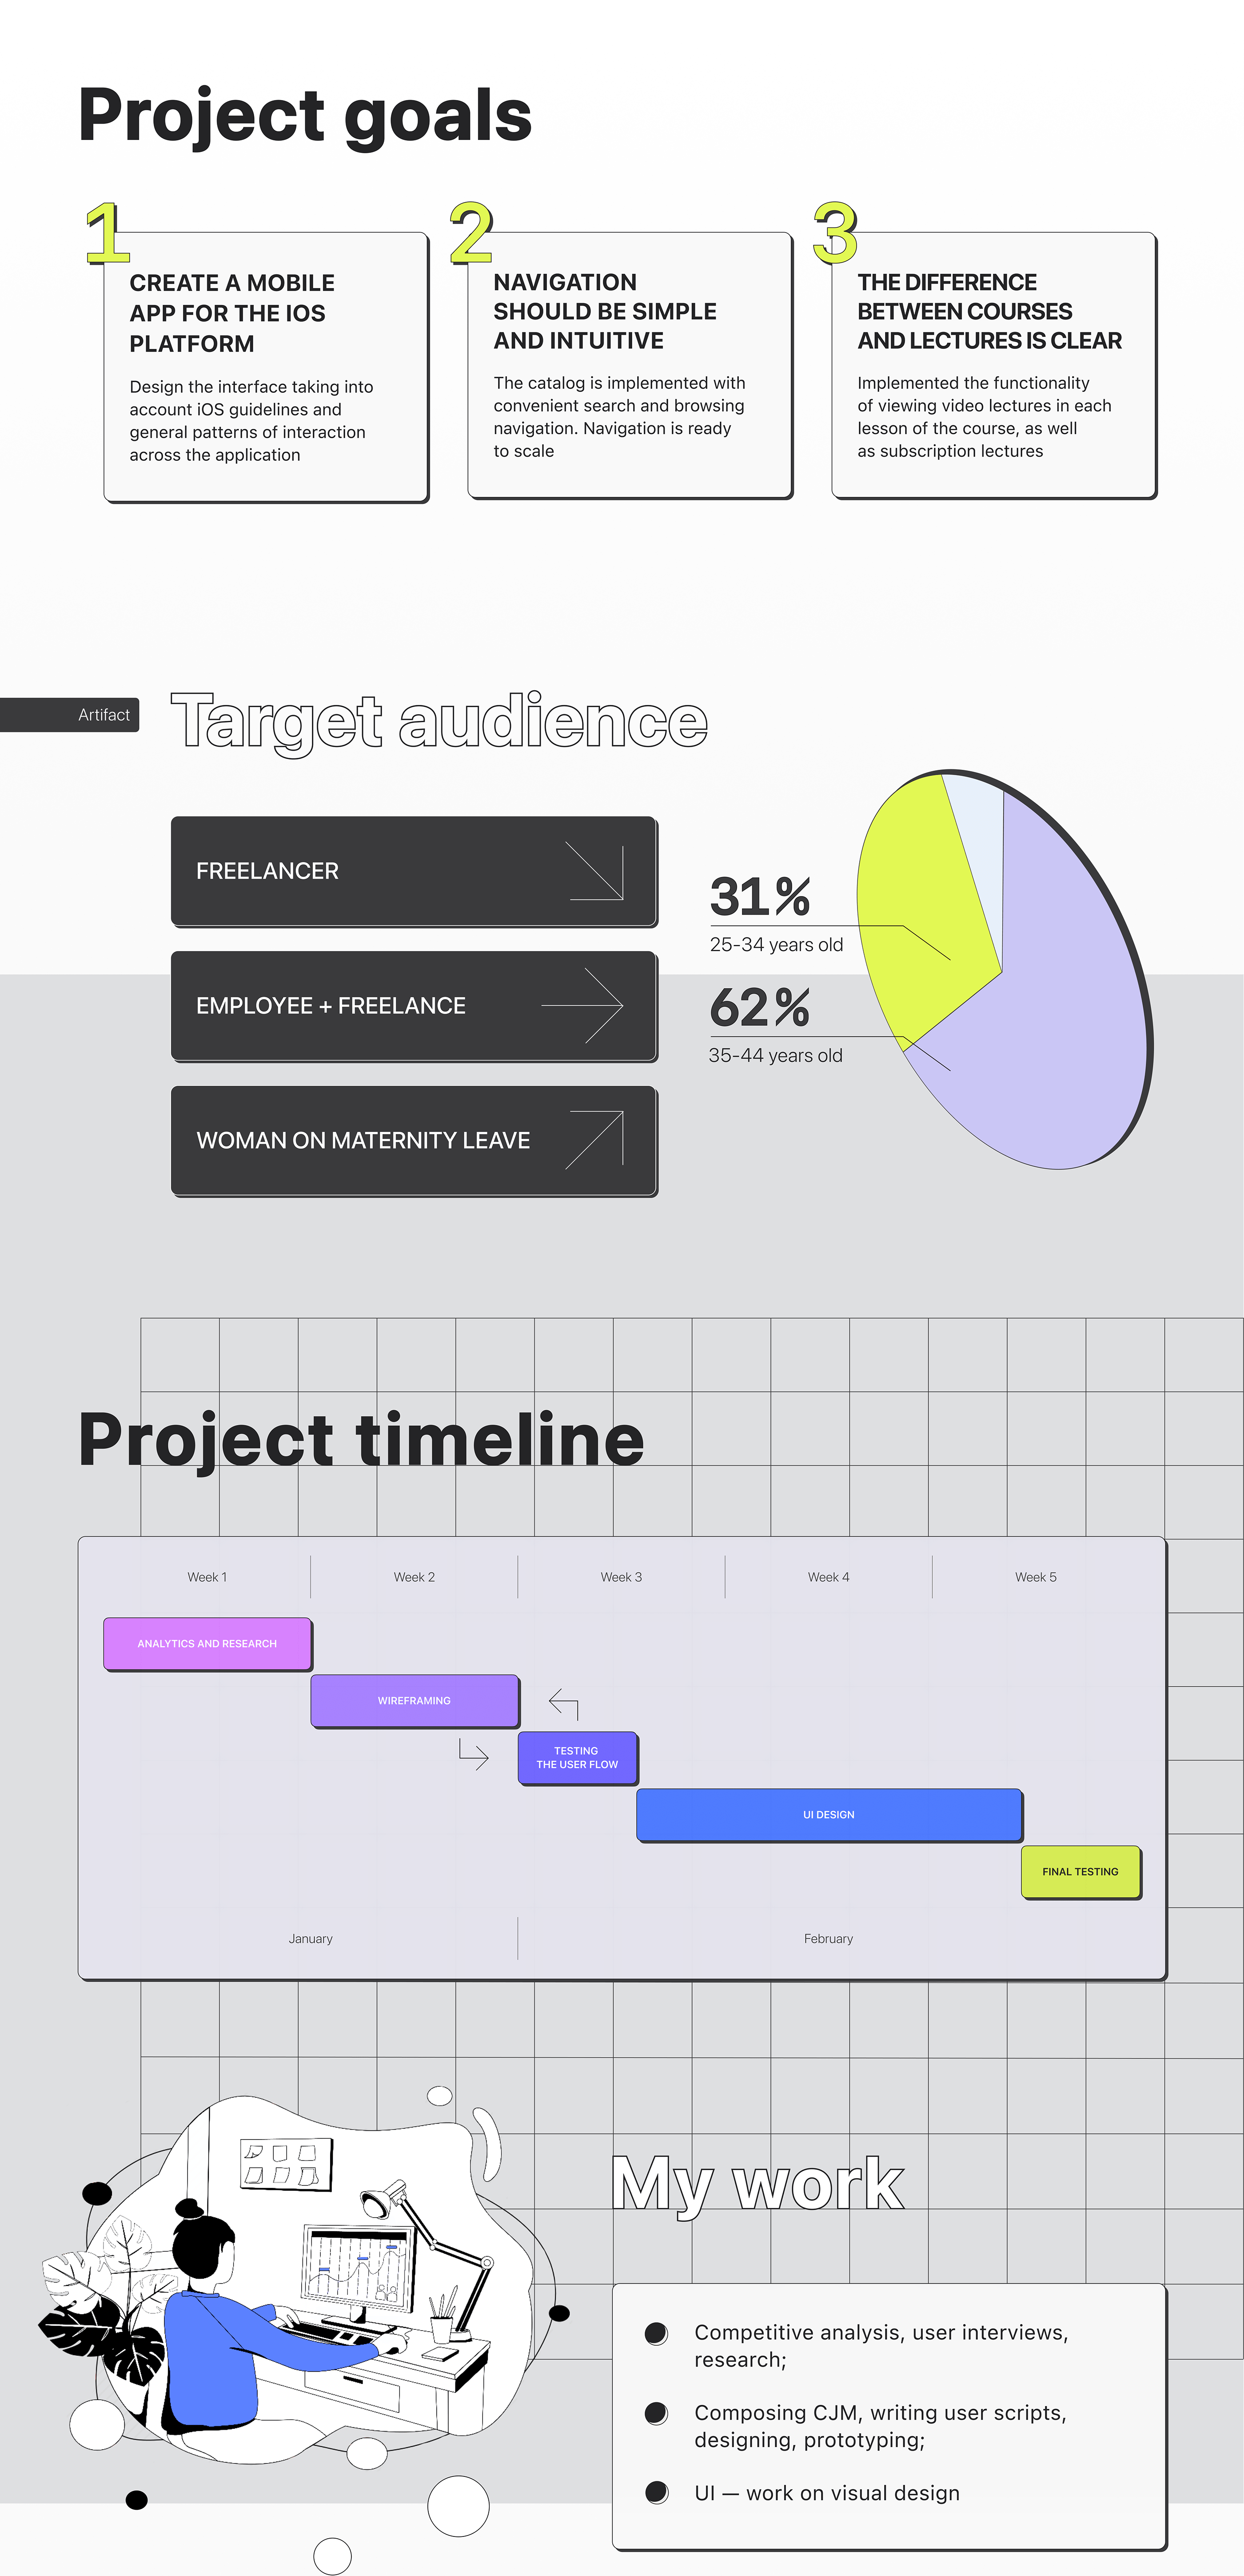Viewport: 1244px width, 2576px height.
Task: Select the Analytics and Research timeline bar
Action: click(x=207, y=1643)
